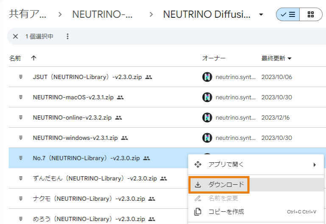Click the shared people icon on NEUTRINO-windows row
This screenshot has height=224, width=326.
click(x=125, y=138)
